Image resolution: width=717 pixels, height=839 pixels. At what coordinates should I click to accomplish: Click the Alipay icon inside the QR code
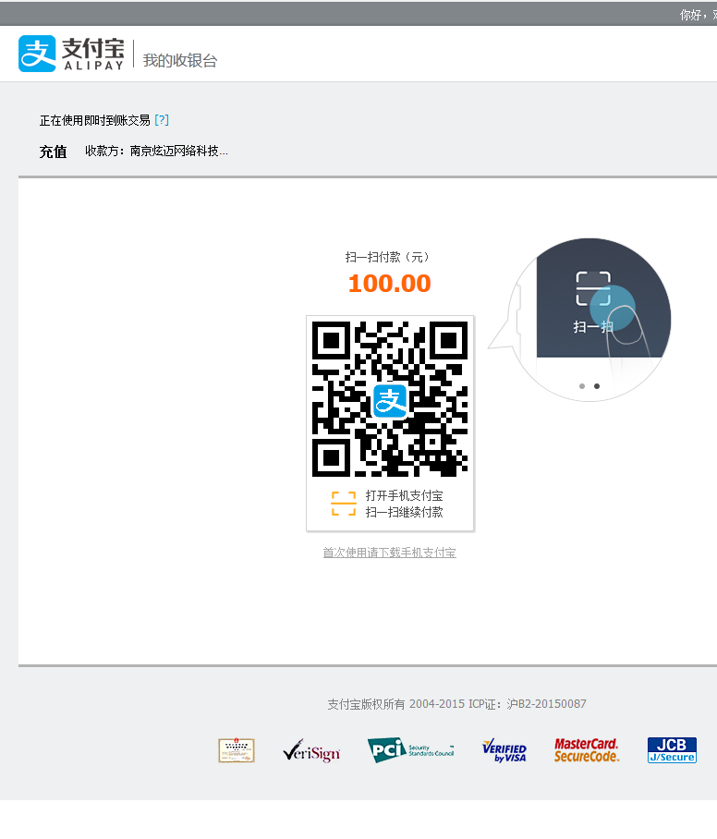click(x=390, y=401)
